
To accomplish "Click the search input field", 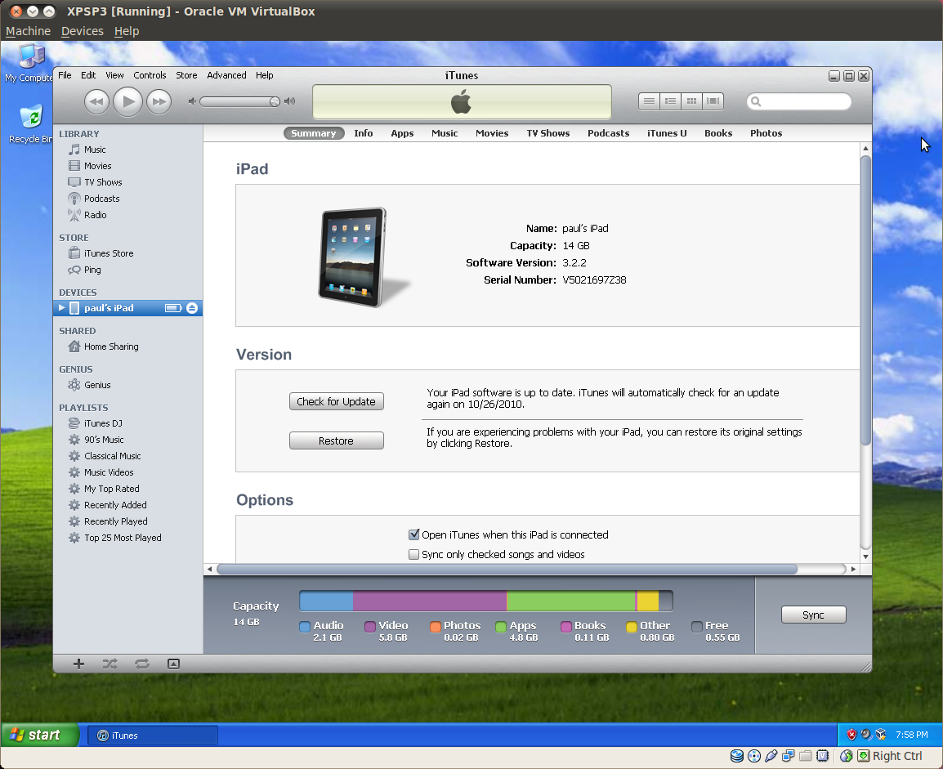I will (x=799, y=101).
